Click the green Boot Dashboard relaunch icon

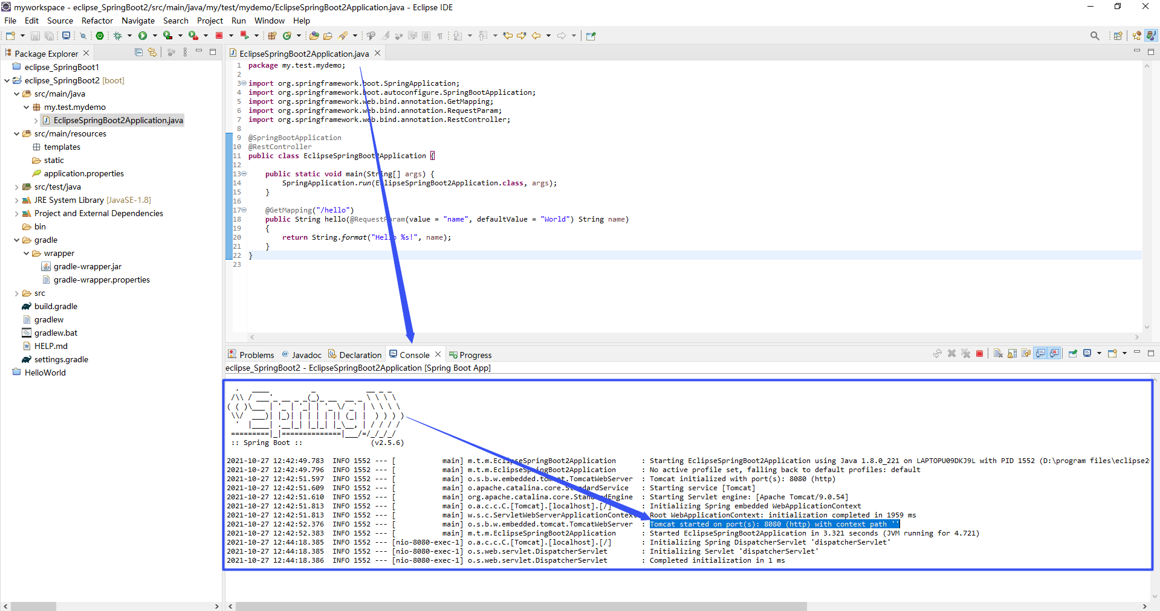[x=100, y=36]
